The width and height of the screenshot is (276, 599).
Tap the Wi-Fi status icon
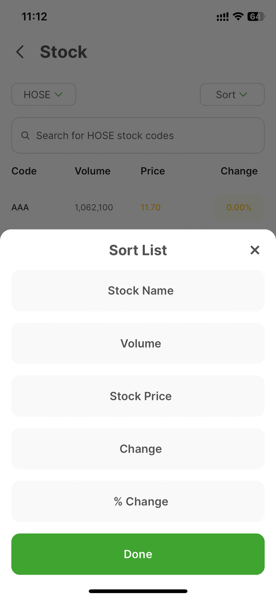[x=238, y=17]
